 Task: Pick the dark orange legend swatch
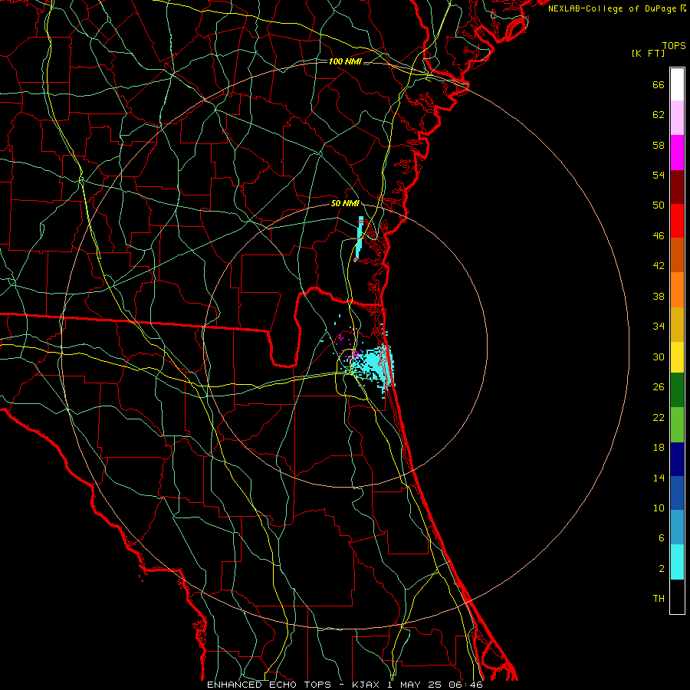coord(677,255)
